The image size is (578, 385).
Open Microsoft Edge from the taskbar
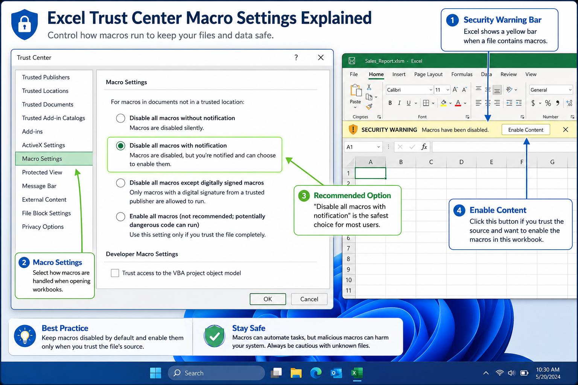[x=316, y=373]
